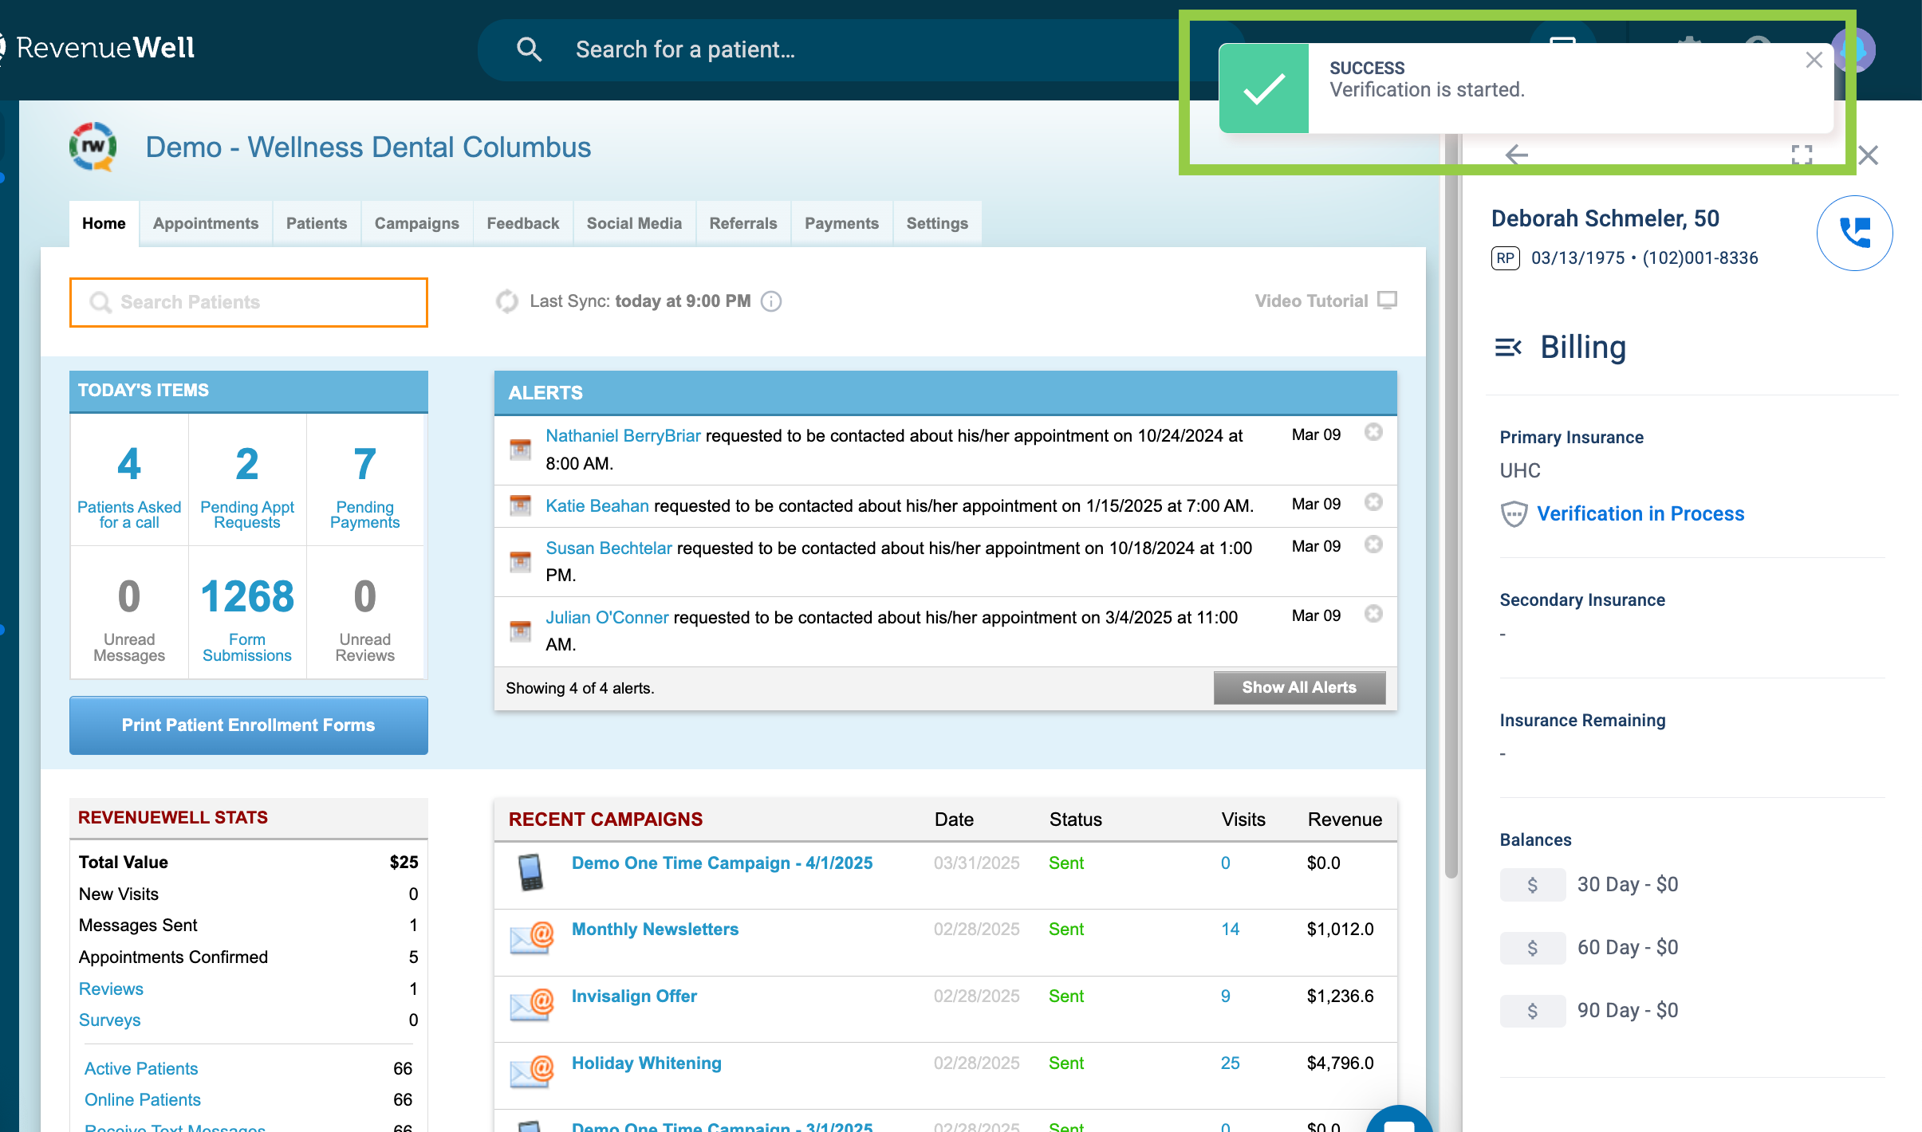
Task: Open the chat bubble widget
Action: pyautogui.click(x=1398, y=1122)
